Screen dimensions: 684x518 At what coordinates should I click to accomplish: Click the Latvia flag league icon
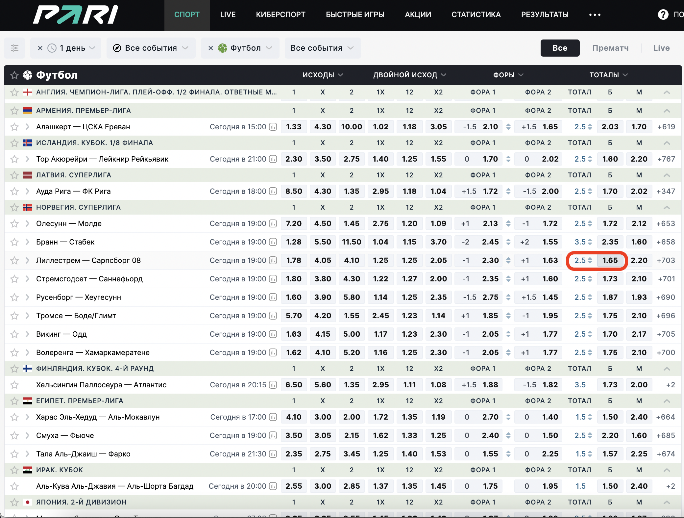click(x=28, y=175)
